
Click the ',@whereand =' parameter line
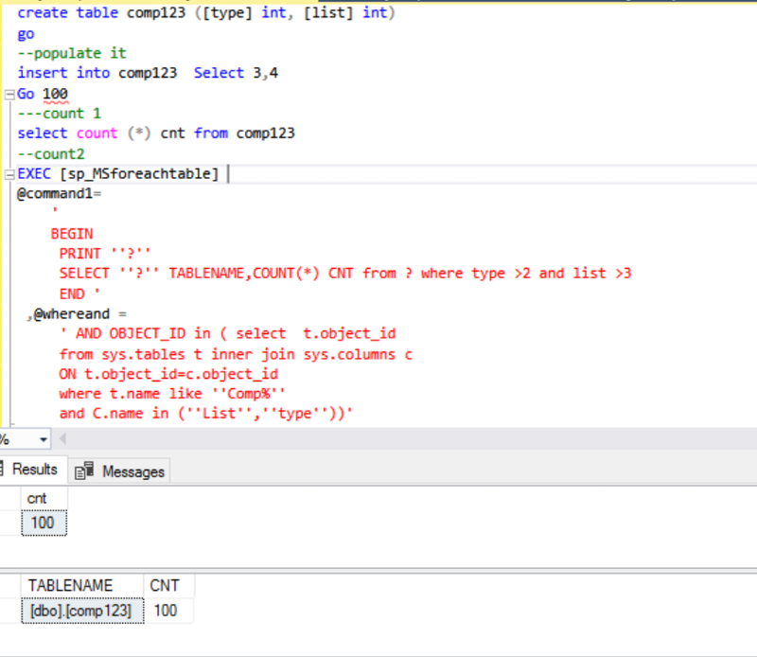coord(77,314)
